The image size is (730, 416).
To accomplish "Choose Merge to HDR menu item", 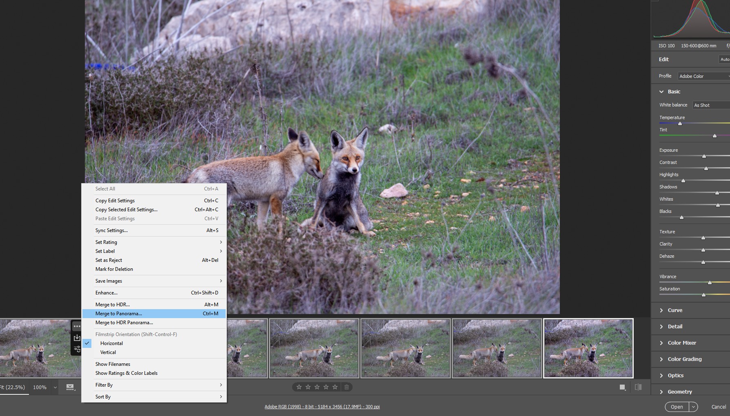I will tap(154, 305).
